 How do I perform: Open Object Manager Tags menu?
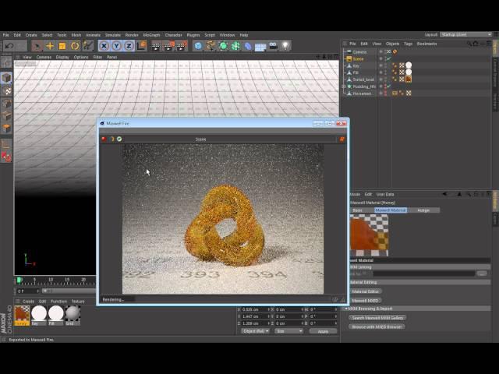(408, 44)
